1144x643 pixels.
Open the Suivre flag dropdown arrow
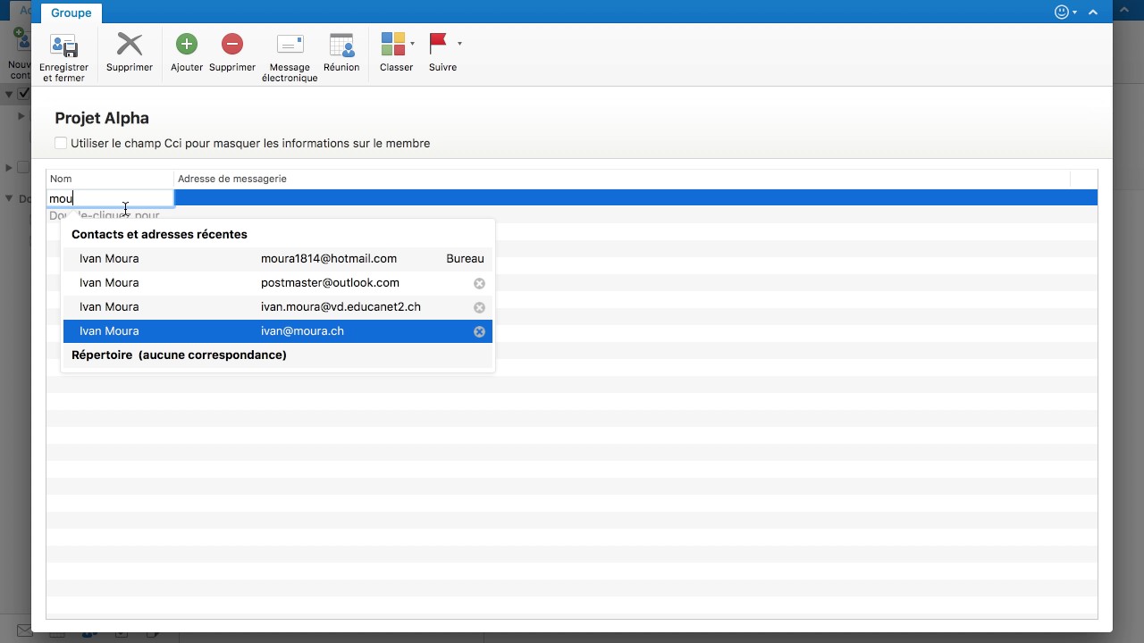point(459,44)
